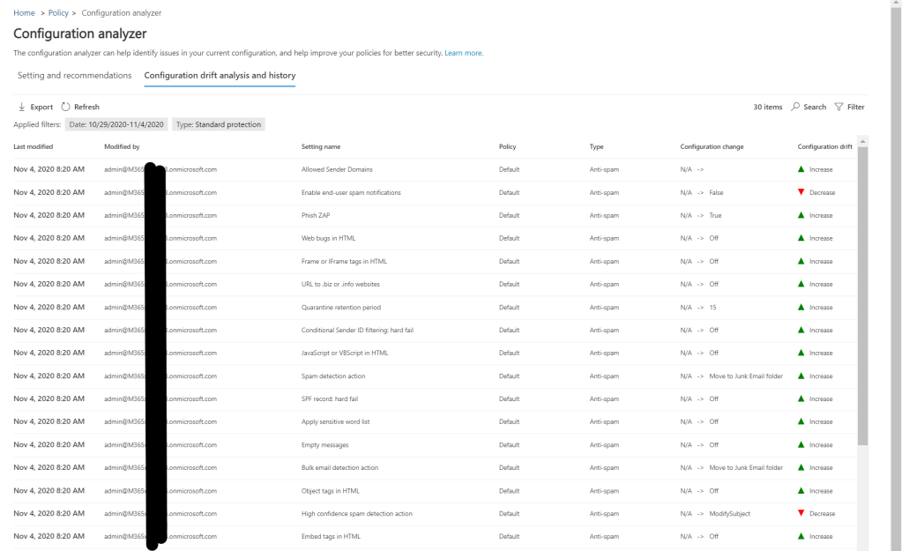902x551 pixels.
Task: Sort by Last modified column header
Action: tap(33, 146)
